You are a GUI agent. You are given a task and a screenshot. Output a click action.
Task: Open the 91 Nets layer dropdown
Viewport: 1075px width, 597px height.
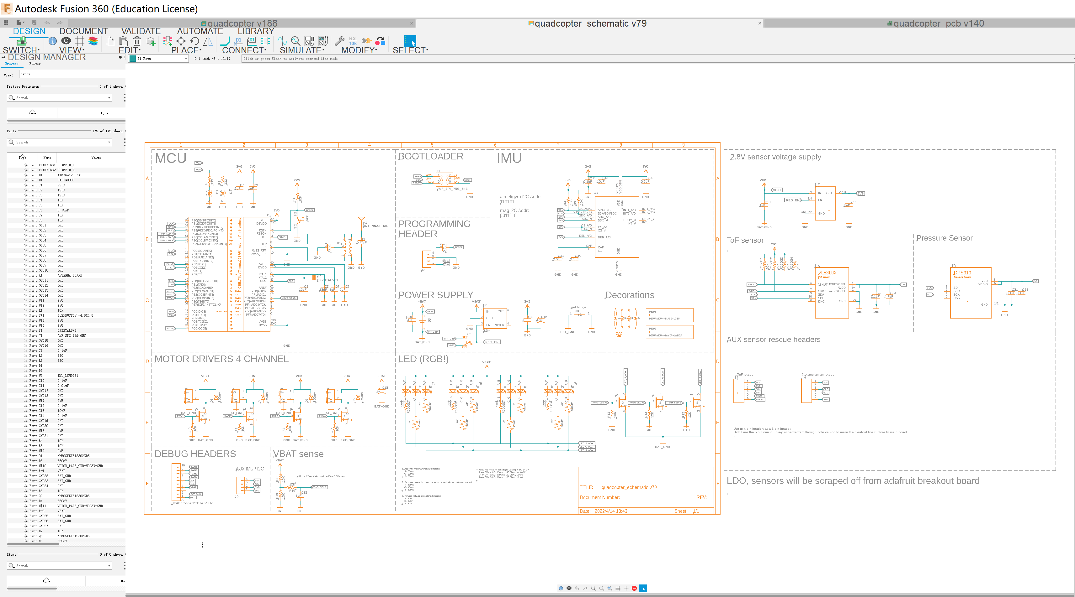186,59
